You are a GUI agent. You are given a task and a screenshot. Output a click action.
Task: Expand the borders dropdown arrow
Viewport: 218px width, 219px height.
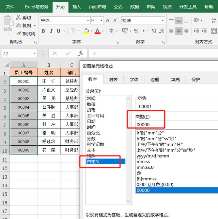pos(78,31)
